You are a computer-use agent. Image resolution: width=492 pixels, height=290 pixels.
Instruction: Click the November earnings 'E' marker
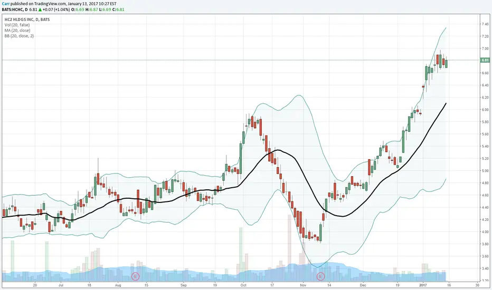click(320, 276)
